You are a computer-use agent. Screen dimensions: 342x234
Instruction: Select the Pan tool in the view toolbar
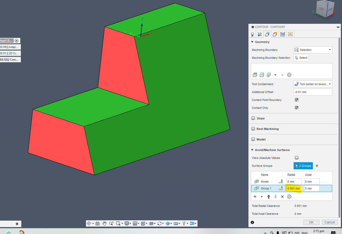[104, 223]
